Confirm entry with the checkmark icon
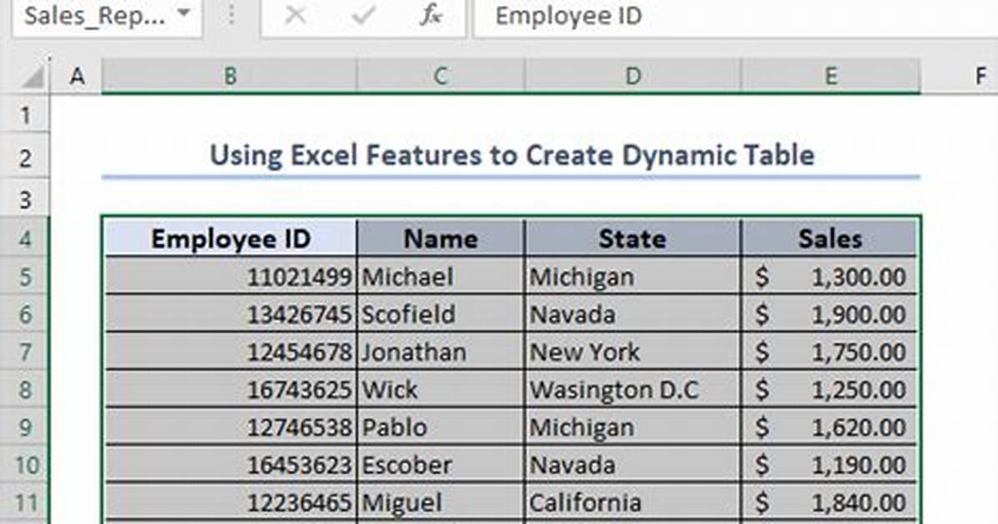 point(363,15)
